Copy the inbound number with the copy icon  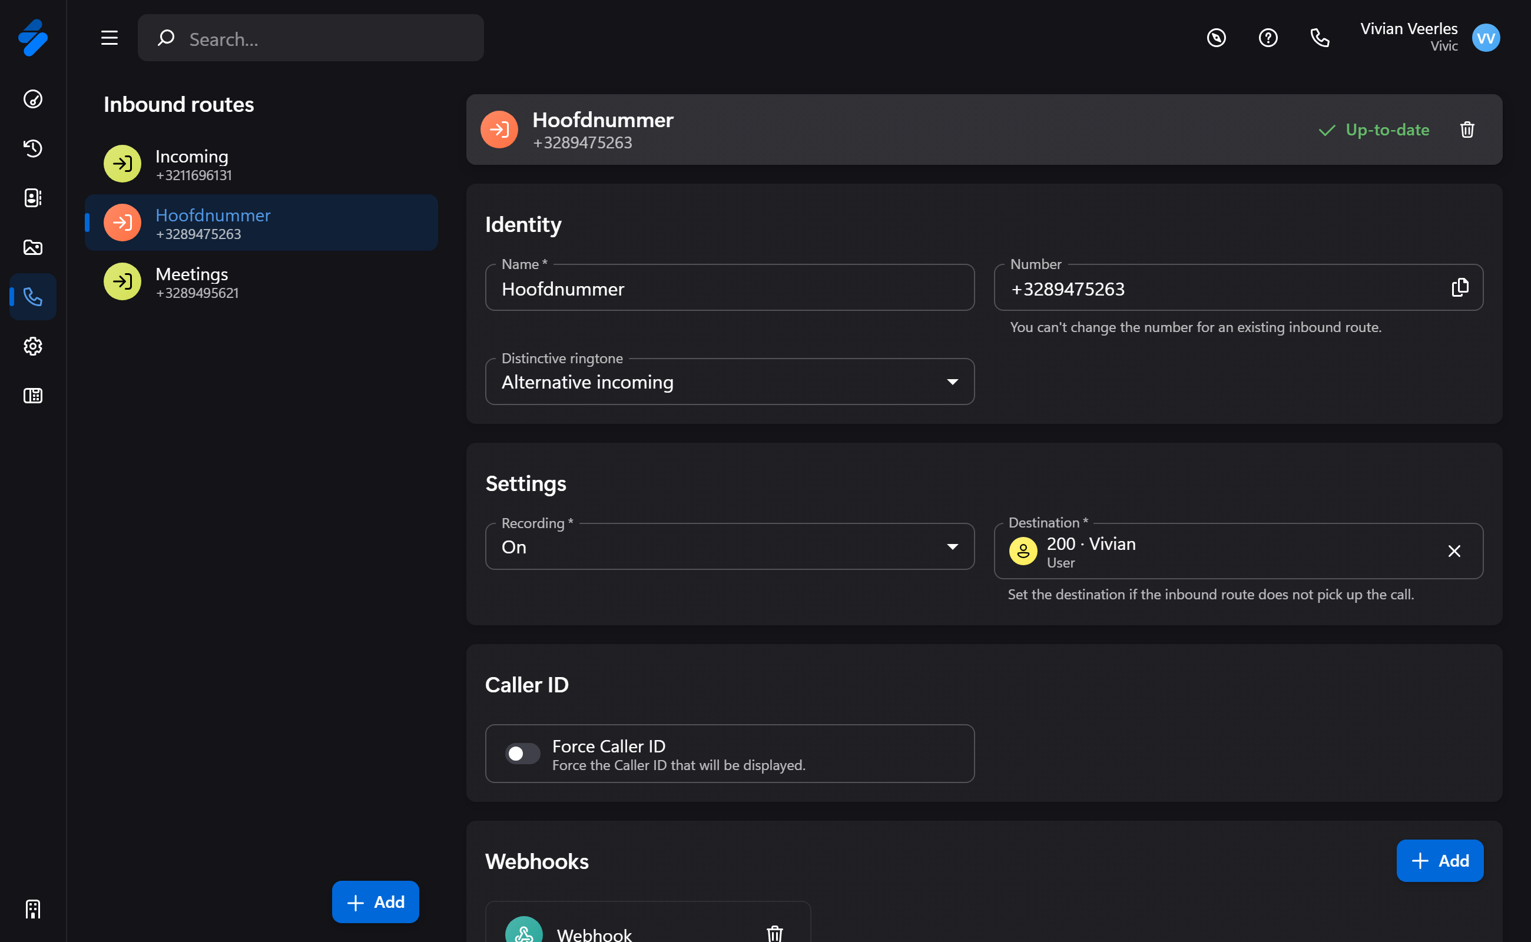click(x=1459, y=288)
